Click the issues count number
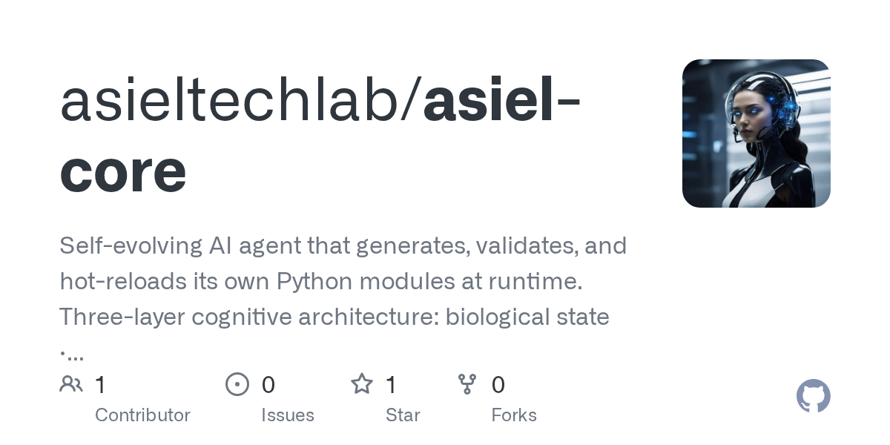Viewport: 890px width, 445px height. [x=268, y=385]
